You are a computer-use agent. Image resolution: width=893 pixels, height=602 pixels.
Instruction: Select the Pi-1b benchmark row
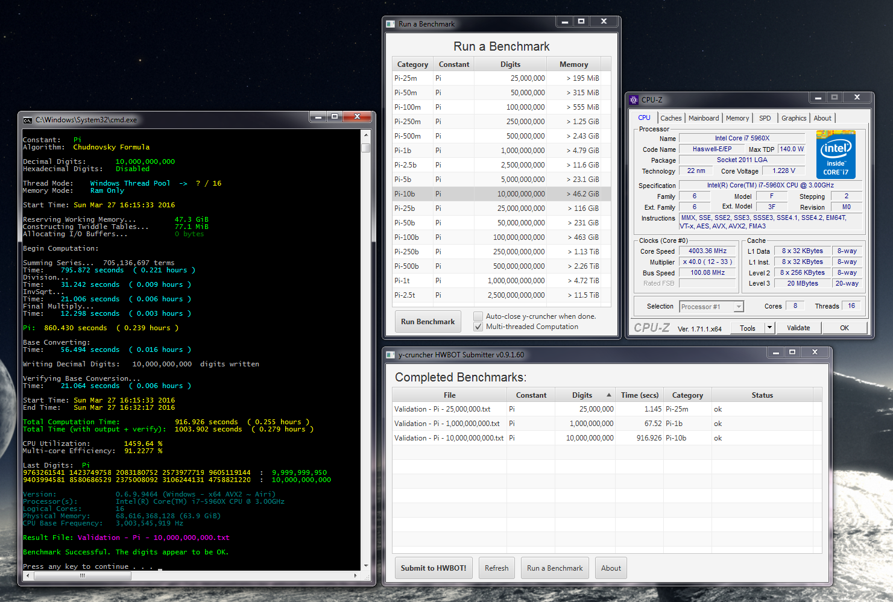point(501,151)
